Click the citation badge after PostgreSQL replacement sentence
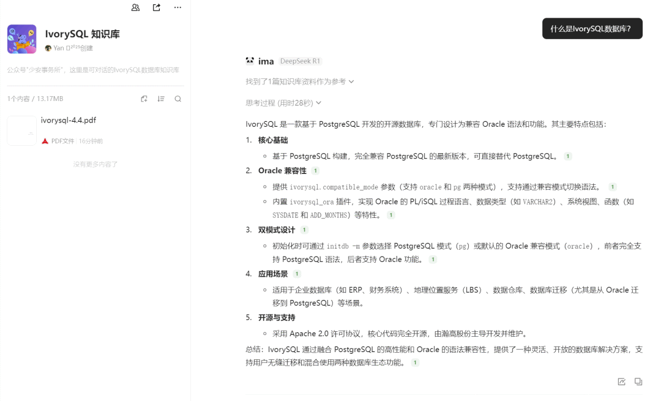 click(x=567, y=156)
